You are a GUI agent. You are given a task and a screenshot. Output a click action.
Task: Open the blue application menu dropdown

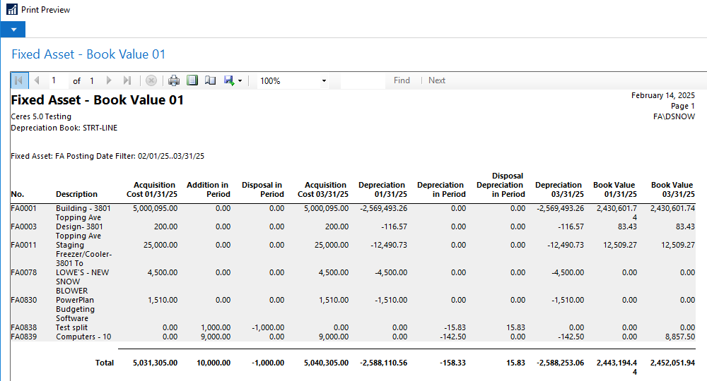pos(13,30)
